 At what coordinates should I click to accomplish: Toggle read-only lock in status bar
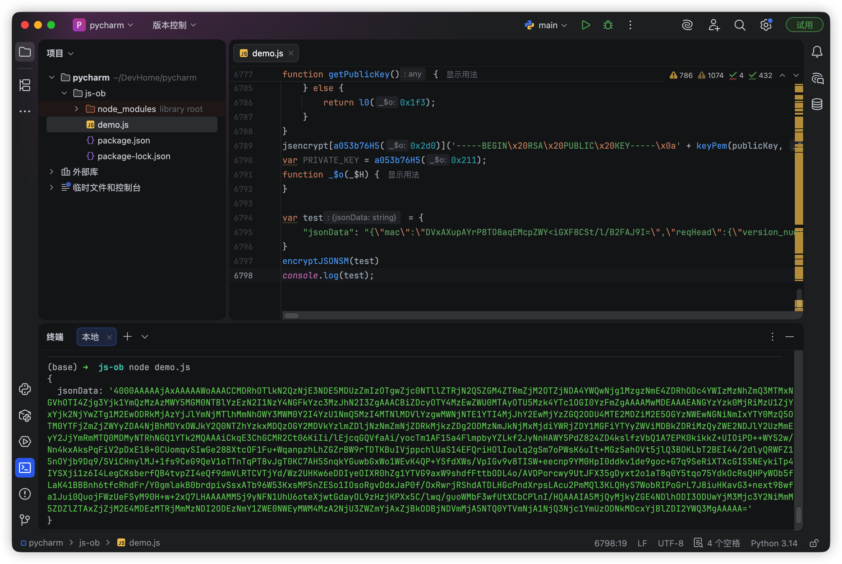[814, 543]
